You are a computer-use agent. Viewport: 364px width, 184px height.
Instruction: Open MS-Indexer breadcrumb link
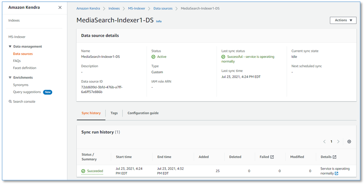click(136, 8)
